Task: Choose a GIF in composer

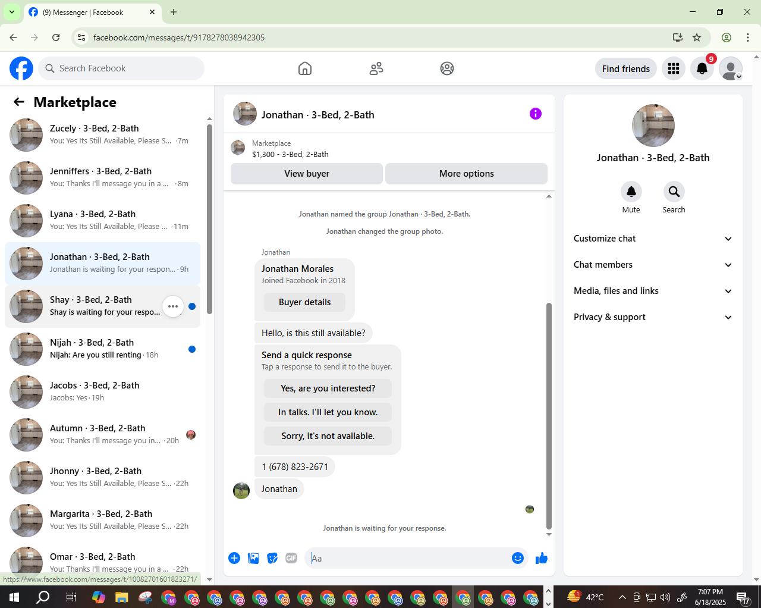Action: click(291, 558)
